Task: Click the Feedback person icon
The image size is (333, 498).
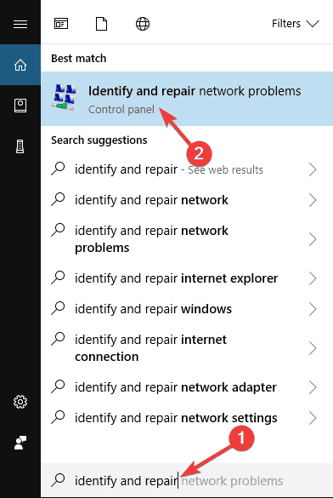Action: coord(20,443)
